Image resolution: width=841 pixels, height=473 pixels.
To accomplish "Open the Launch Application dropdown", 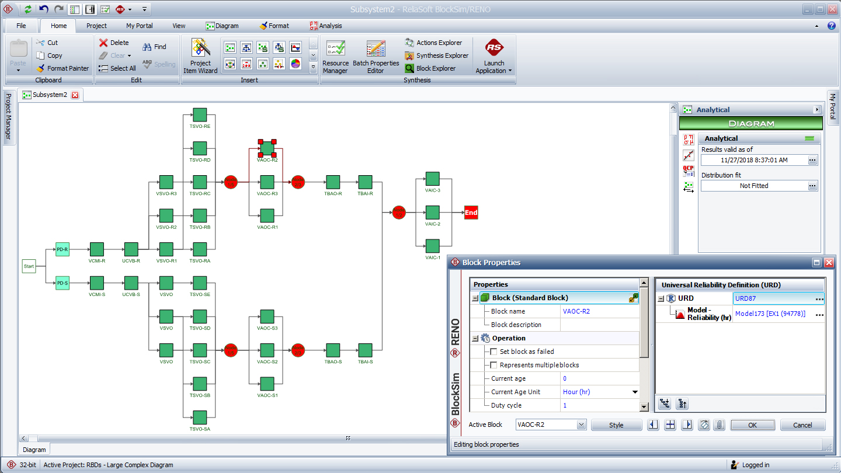I will coord(494,57).
